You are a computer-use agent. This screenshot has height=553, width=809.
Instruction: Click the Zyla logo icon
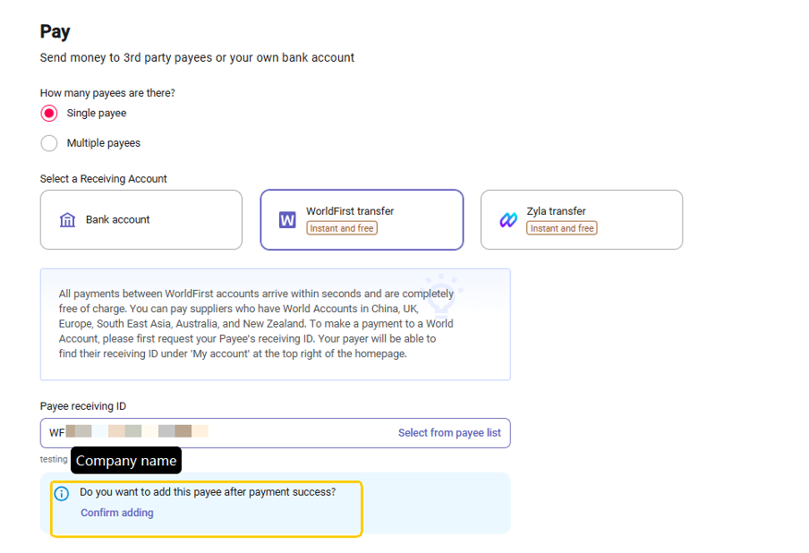[x=508, y=220]
